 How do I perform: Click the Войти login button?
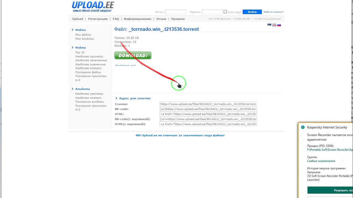pyautogui.click(x=252, y=12)
